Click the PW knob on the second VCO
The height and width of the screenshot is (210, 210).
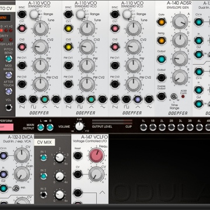click(x=87, y=65)
